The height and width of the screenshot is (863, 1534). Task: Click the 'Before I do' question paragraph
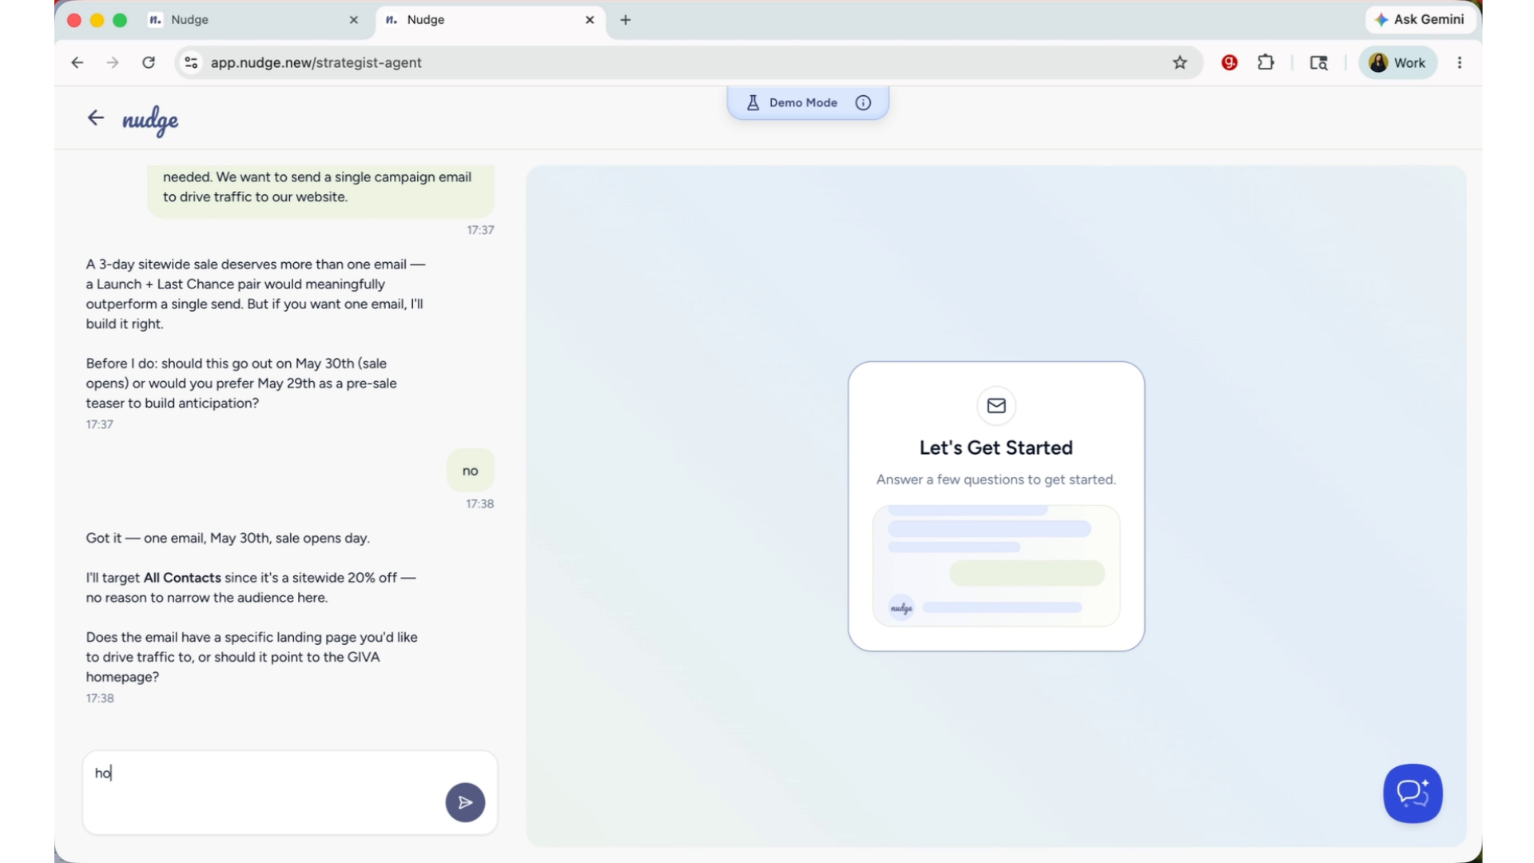click(241, 384)
